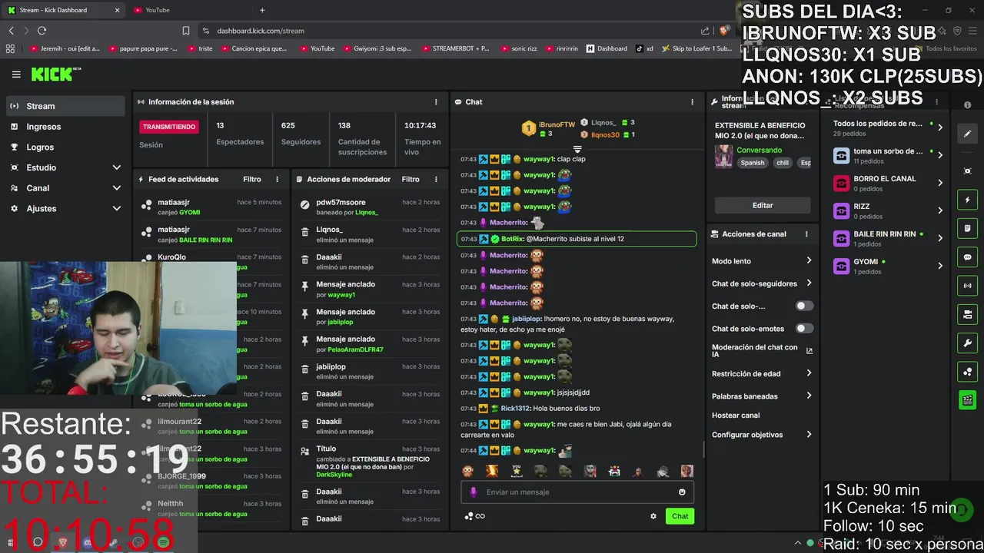Click the Conversando category link
Screen dimensions: 984x553
759,151
